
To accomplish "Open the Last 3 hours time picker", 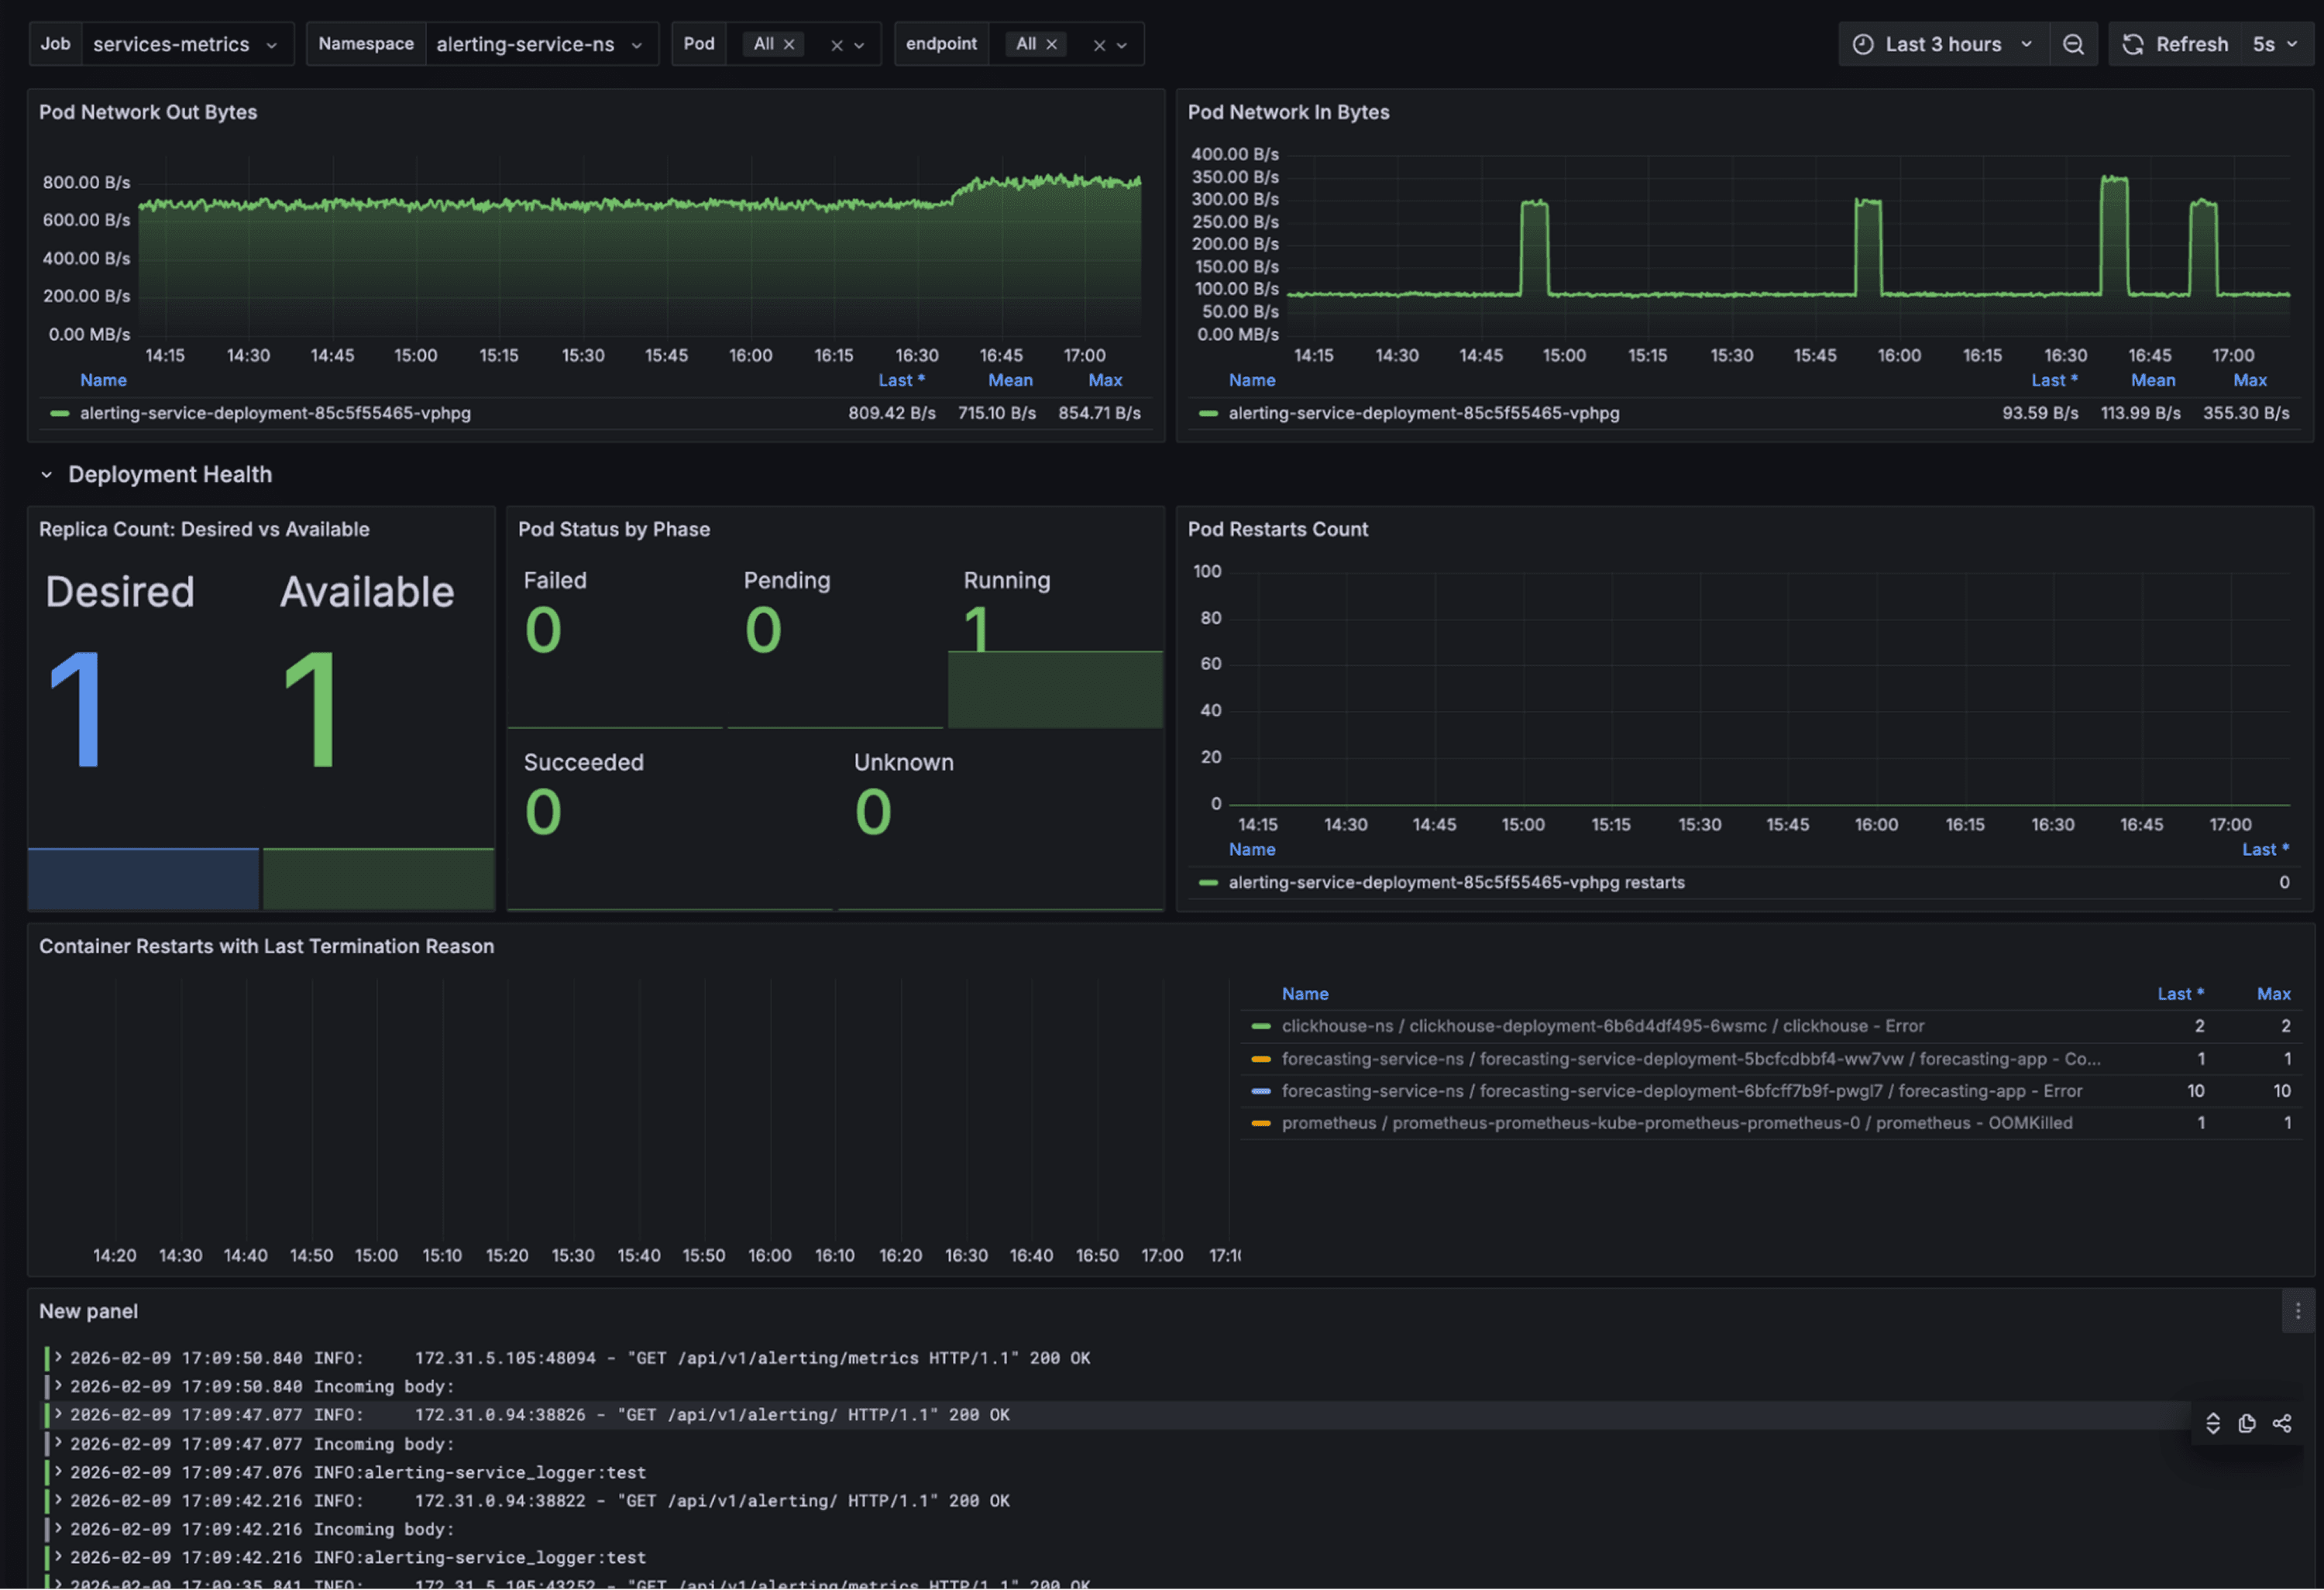I will pos(1942,44).
